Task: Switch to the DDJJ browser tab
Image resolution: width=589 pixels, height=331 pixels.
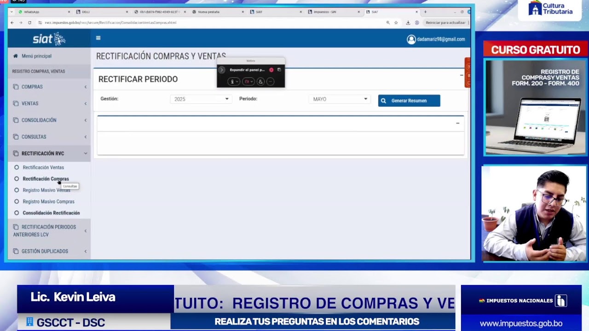Action: click(x=102, y=12)
